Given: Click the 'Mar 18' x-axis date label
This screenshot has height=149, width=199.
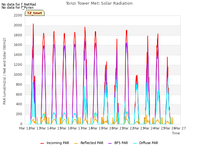Looking at the screenshot, I should point(87,128).
